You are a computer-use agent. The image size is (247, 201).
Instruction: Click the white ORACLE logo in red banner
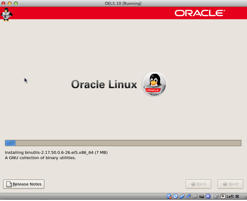coord(200,13)
